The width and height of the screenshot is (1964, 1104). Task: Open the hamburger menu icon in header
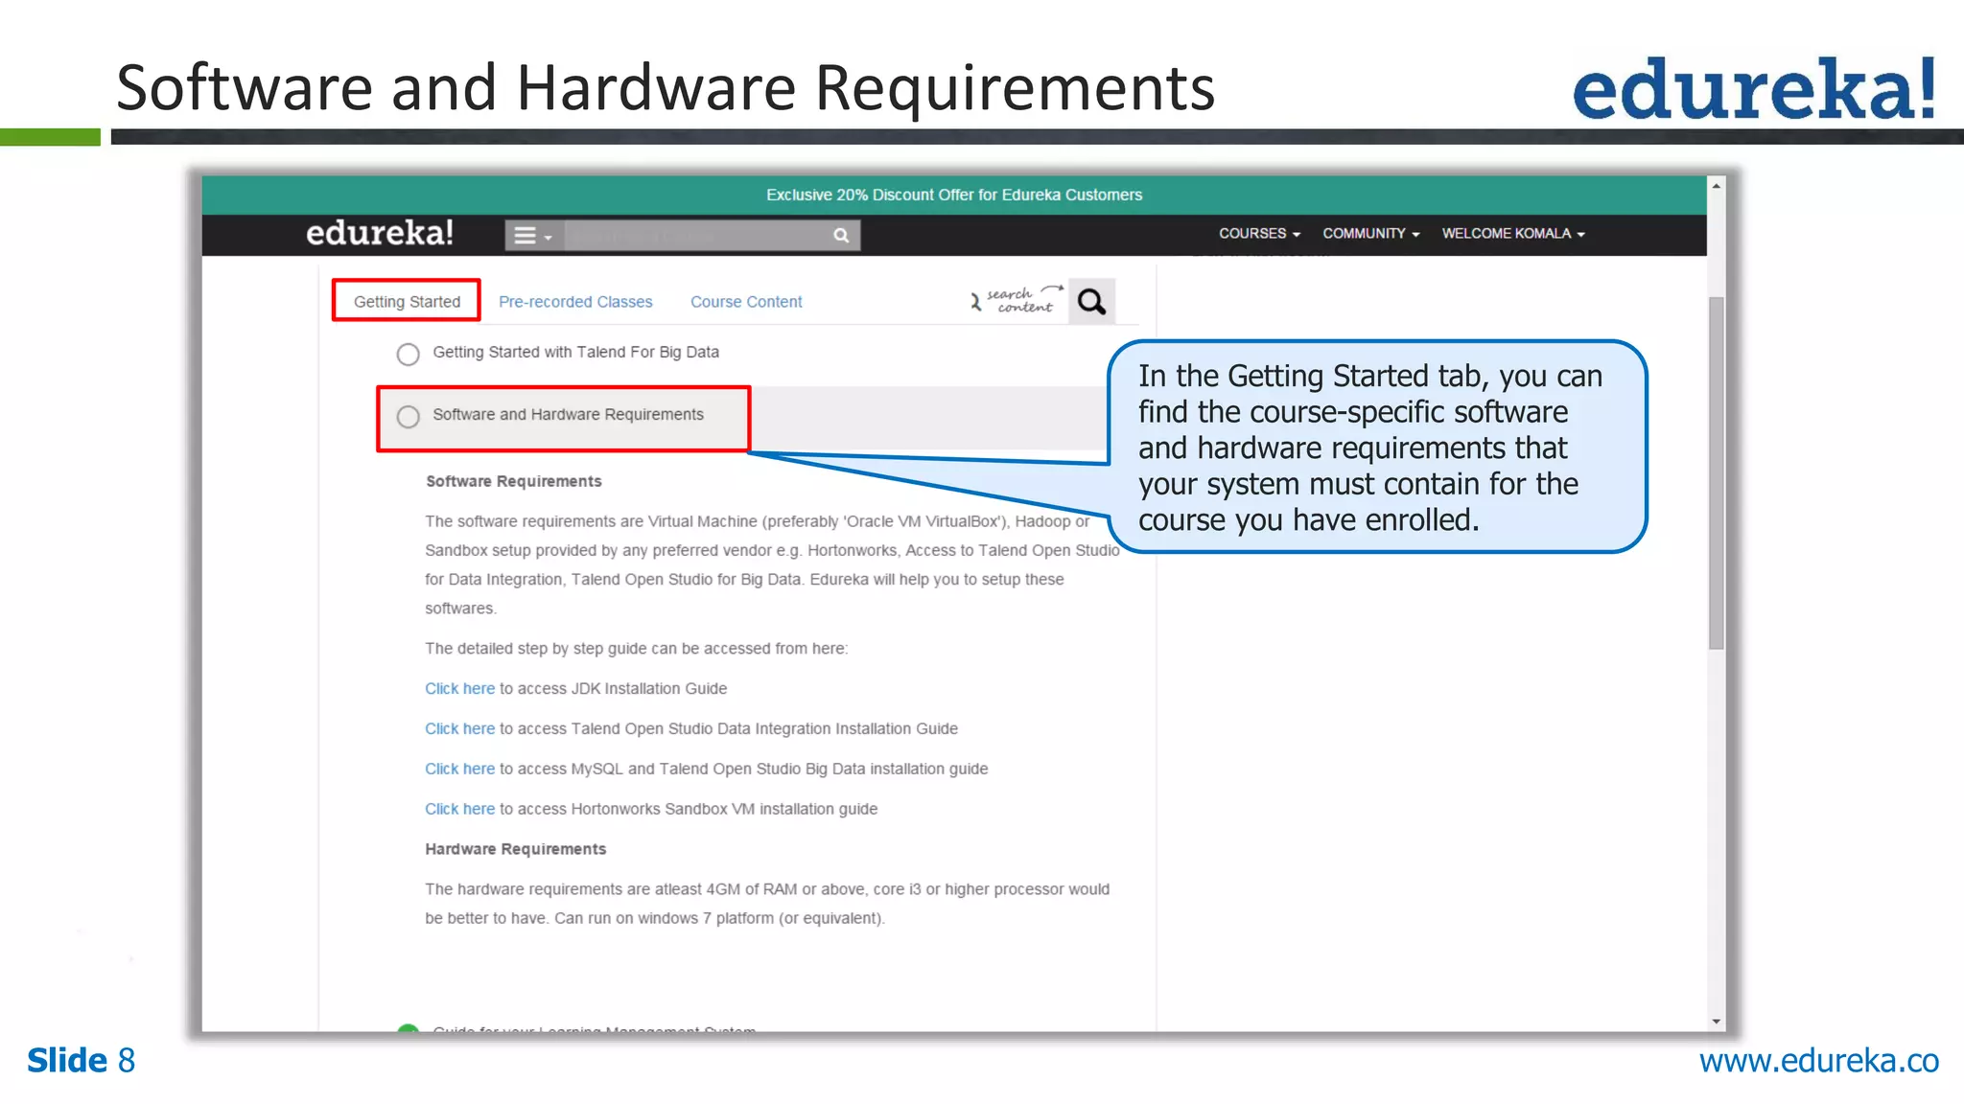pos(533,235)
